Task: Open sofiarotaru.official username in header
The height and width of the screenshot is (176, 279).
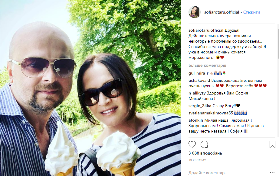Action: (222, 12)
